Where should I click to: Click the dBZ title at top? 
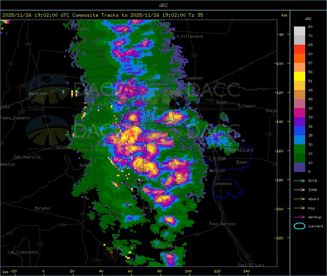[163, 5]
